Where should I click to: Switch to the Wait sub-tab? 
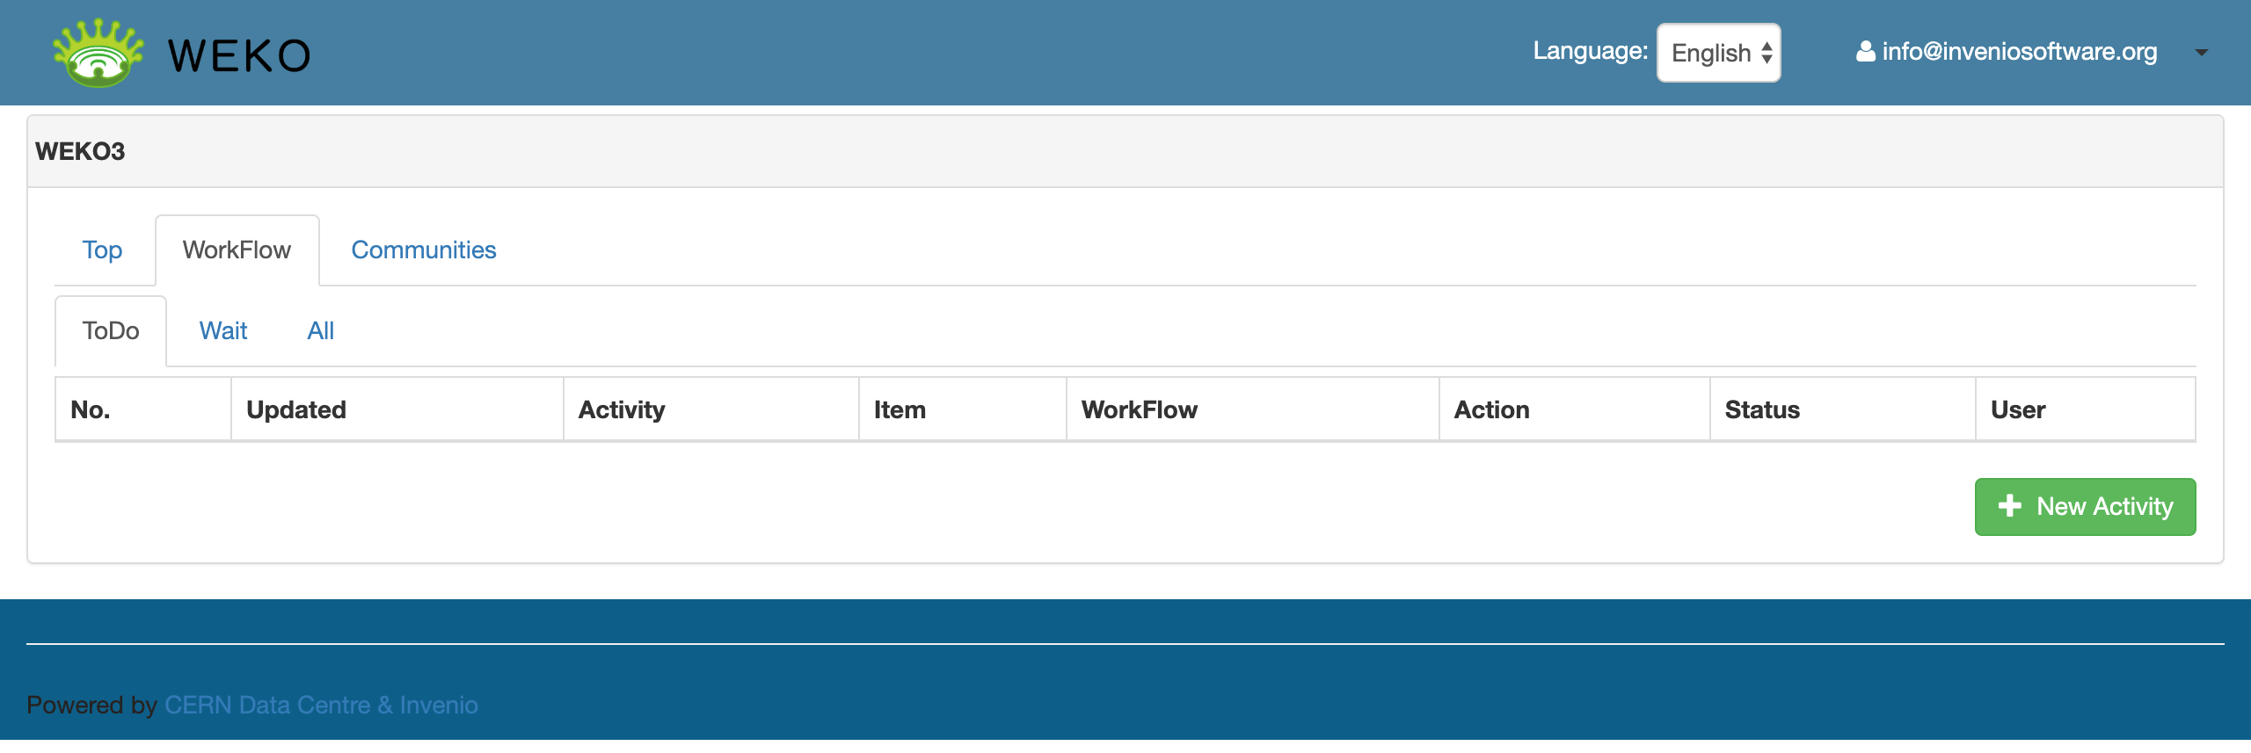click(223, 331)
